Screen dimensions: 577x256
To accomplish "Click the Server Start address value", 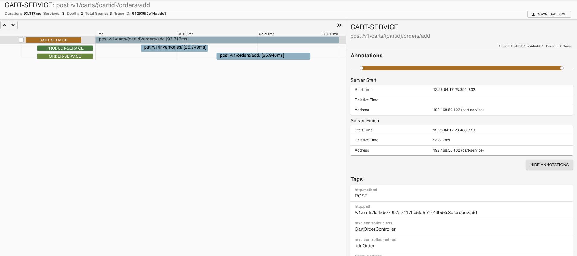I will (x=458, y=110).
